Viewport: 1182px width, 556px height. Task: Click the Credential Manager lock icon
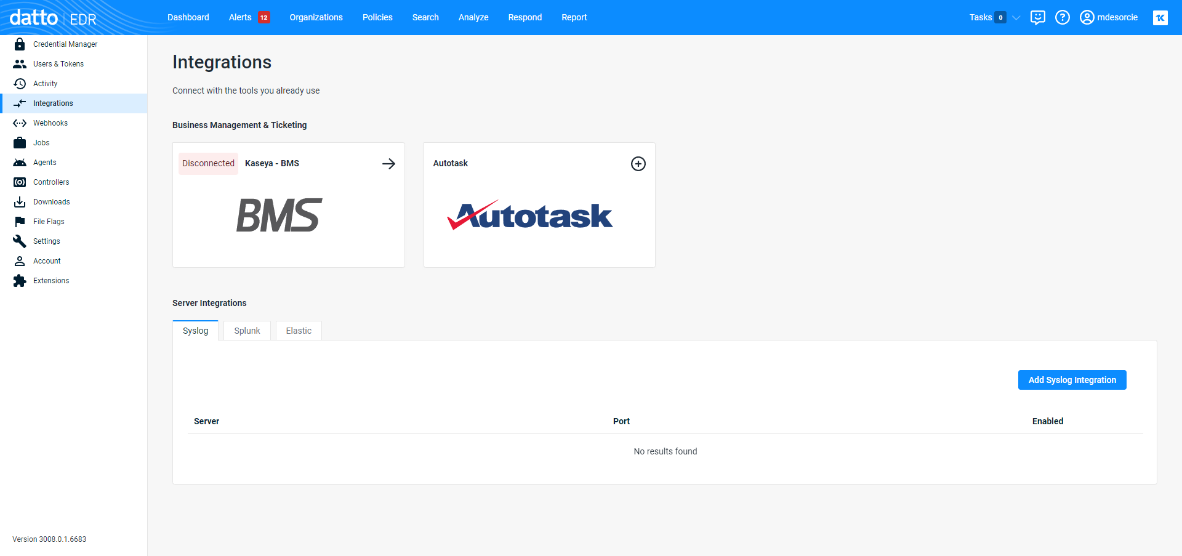[x=20, y=44]
